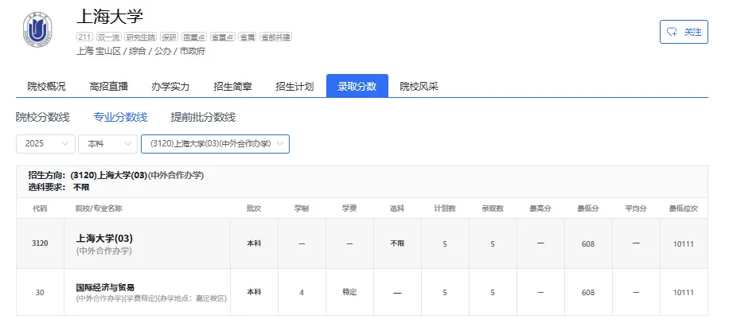Click the 上海 宝山区 location text
The width and height of the screenshot is (733, 327).
coord(98,52)
